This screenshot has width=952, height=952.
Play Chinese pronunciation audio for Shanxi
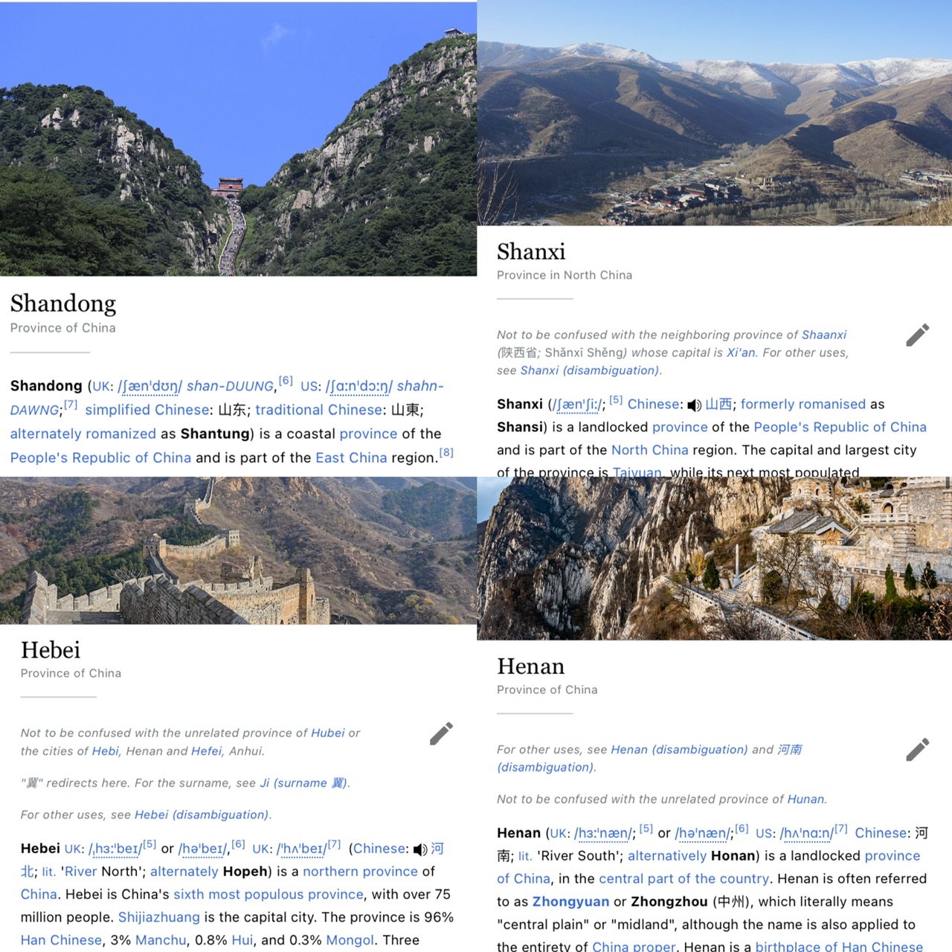click(x=694, y=405)
